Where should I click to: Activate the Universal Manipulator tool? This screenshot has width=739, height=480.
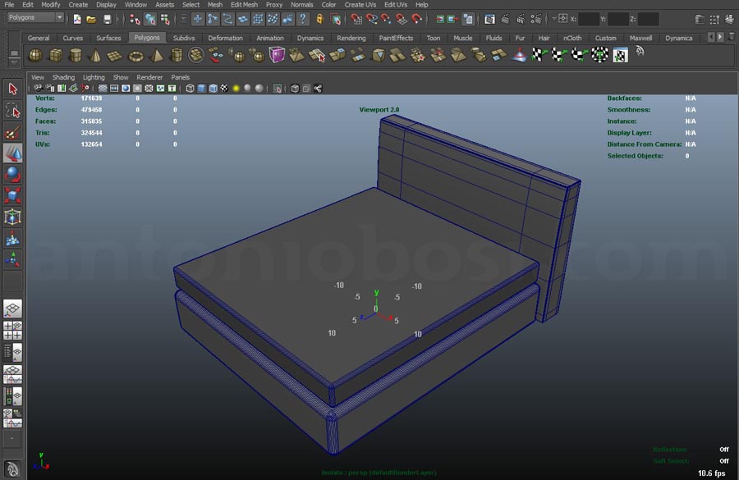tap(12, 217)
